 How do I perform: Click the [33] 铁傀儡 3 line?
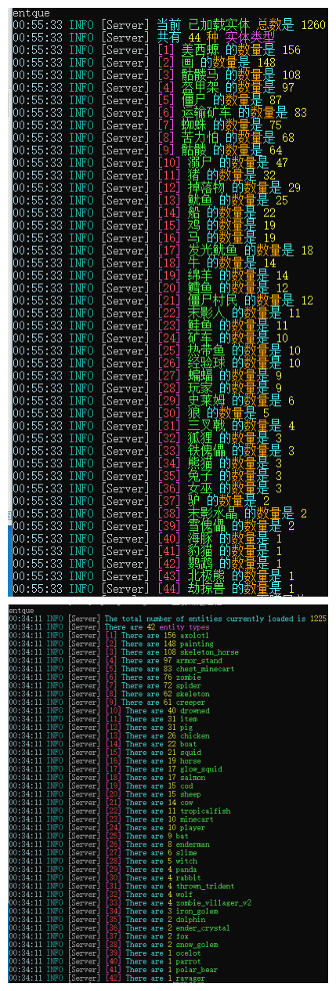point(154,451)
